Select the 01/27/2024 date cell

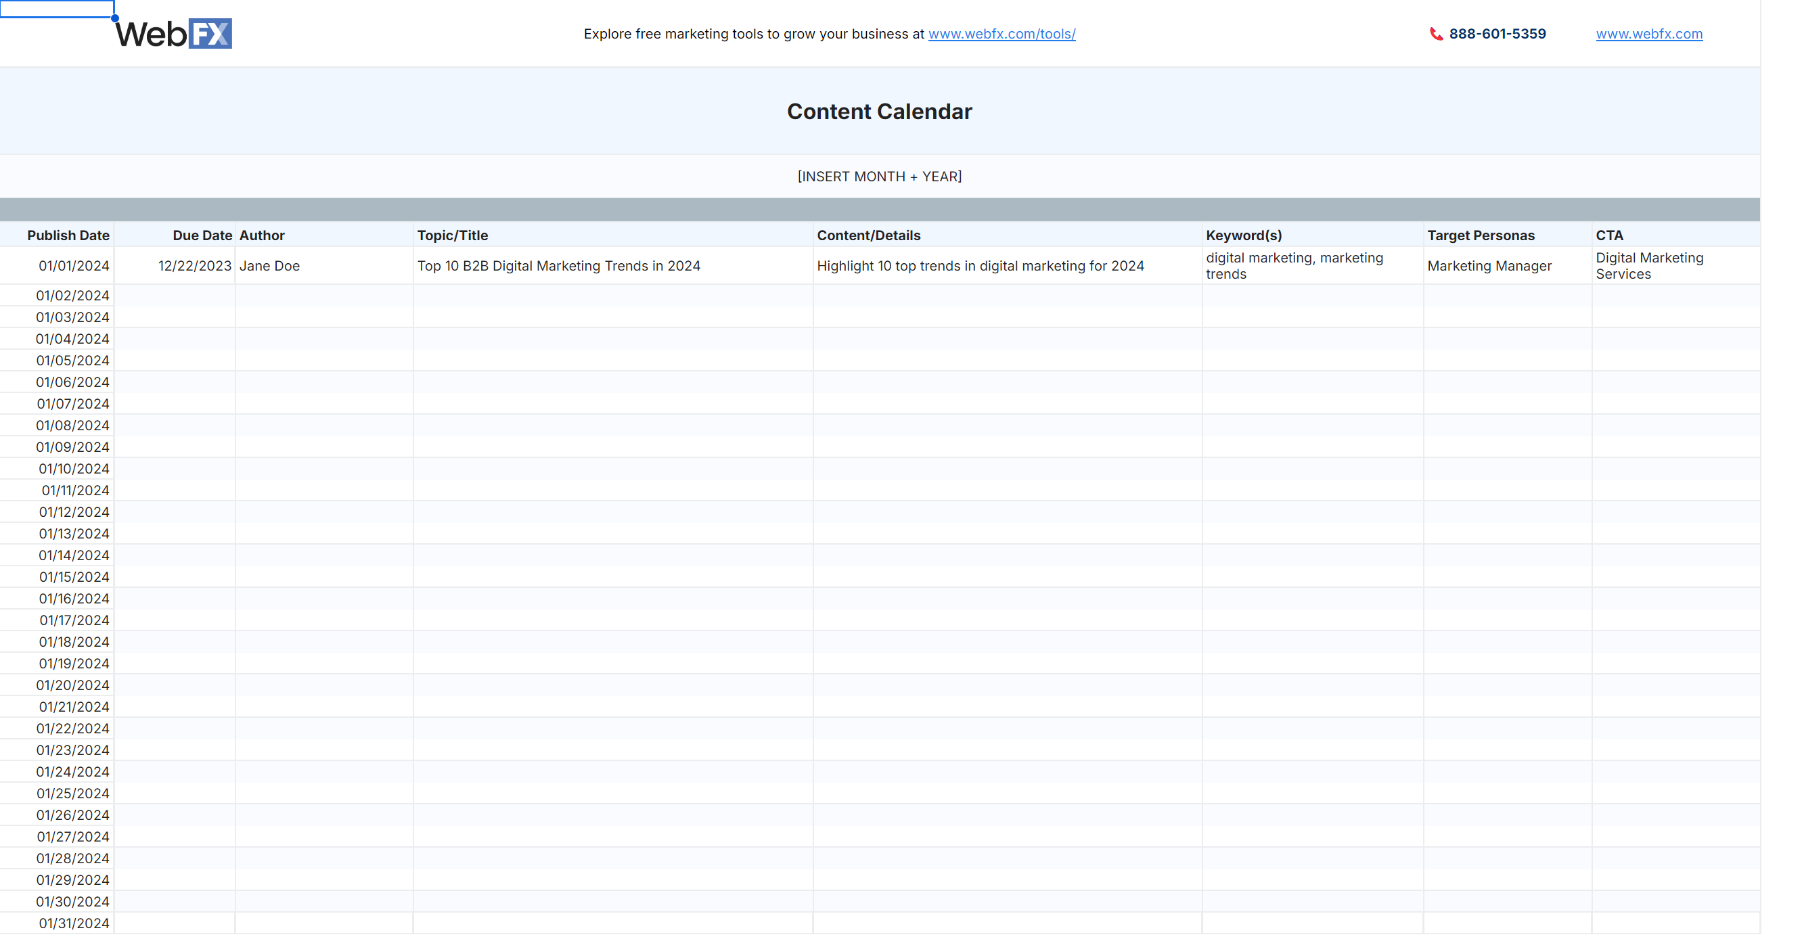click(x=57, y=837)
